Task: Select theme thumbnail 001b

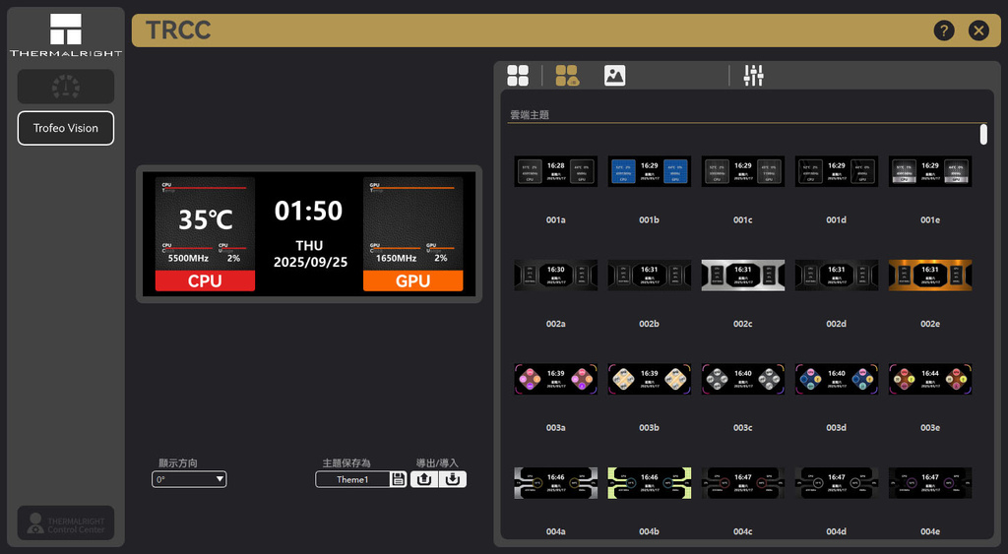Action: [x=650, y=171]
